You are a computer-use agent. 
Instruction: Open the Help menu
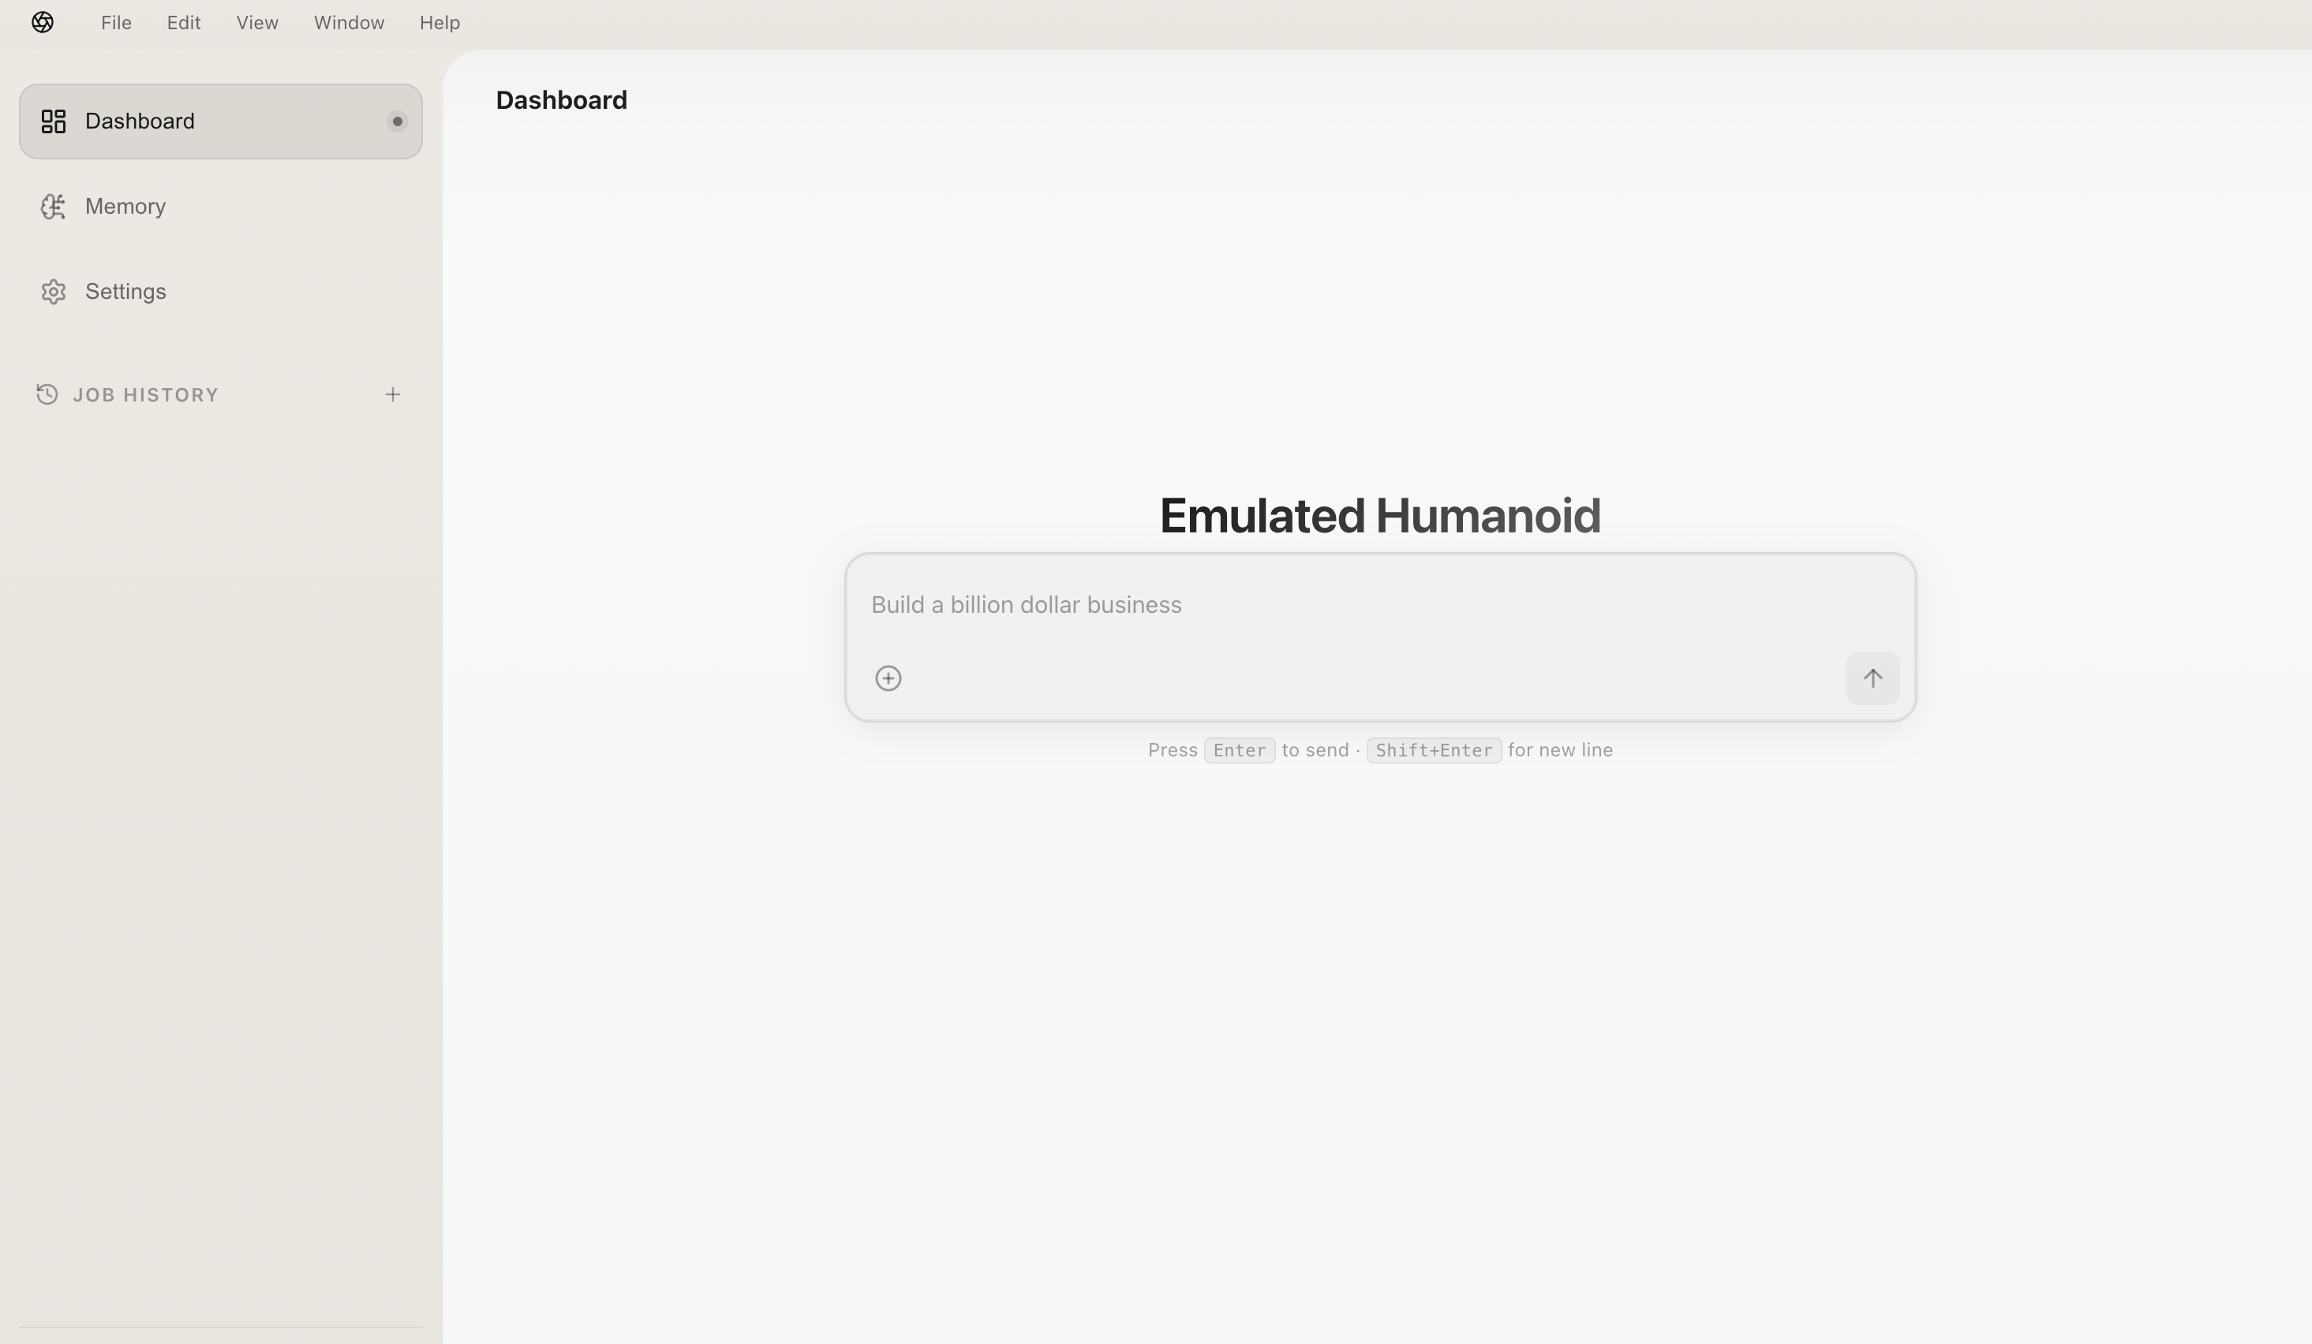[x=440, y=22]
